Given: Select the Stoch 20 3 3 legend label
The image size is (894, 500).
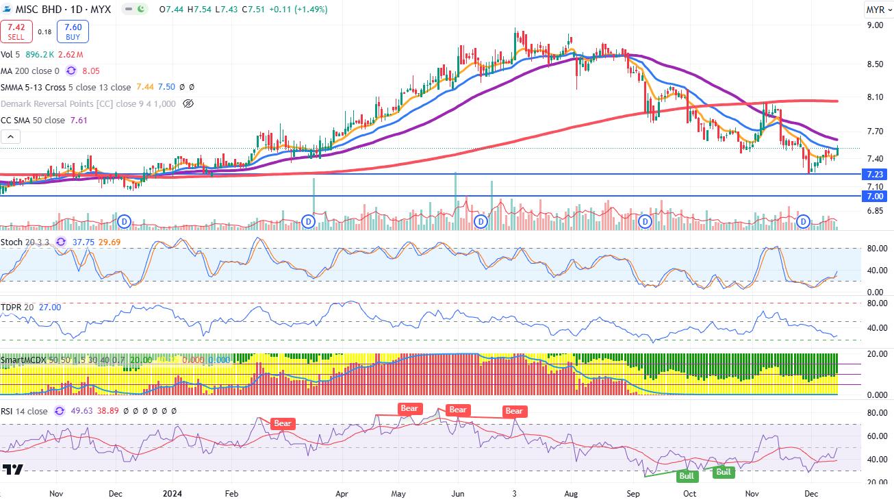Looking at the screenshot, I should (25, 242).
